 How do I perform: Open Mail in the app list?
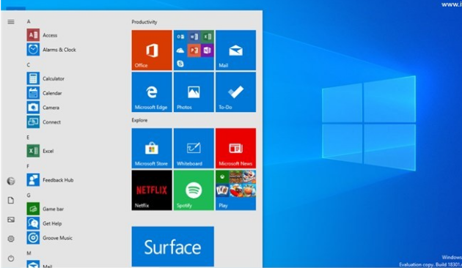(x=40, y=264)
